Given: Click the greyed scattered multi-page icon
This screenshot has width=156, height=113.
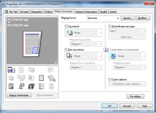Looking at the screenshot, I should (21, 78).
